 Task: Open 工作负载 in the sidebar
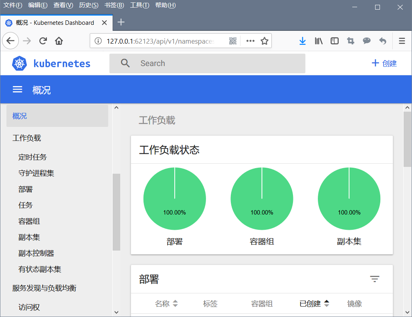point(26,138)
